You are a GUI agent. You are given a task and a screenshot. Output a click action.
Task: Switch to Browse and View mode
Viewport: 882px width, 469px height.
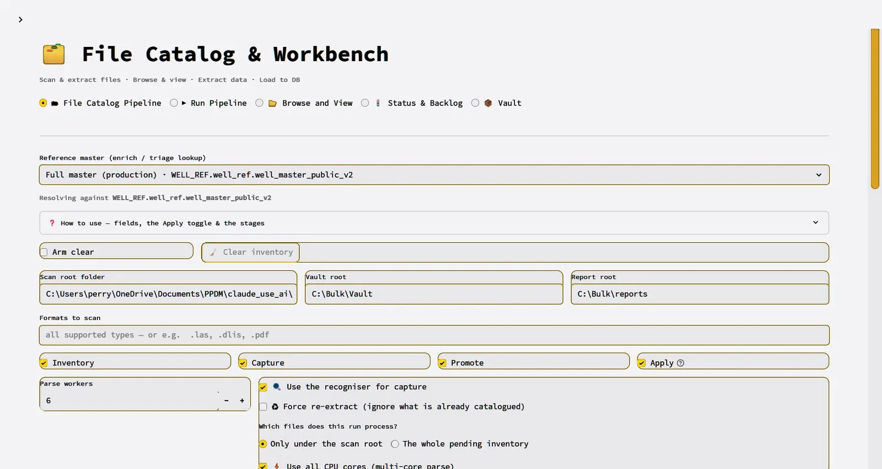[260, 103]
